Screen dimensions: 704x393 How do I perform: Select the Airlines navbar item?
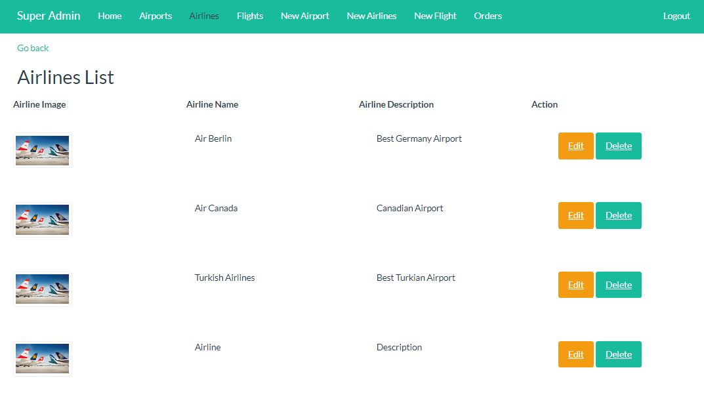[204, 16]
